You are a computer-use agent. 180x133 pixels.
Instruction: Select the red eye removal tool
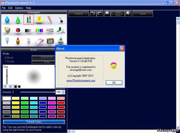18,31
